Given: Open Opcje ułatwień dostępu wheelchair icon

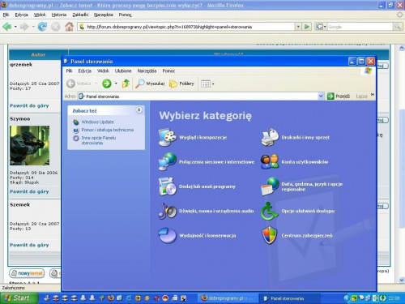Looking at the screenshot, I should coord(270,211).
